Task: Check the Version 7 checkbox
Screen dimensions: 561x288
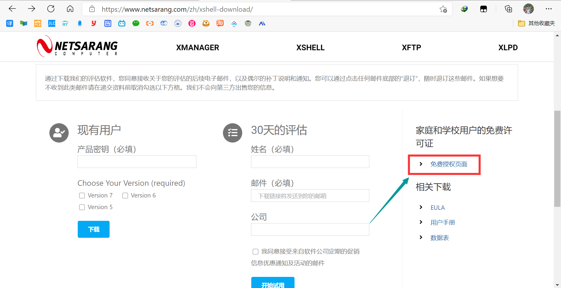Action: [82, 195]
